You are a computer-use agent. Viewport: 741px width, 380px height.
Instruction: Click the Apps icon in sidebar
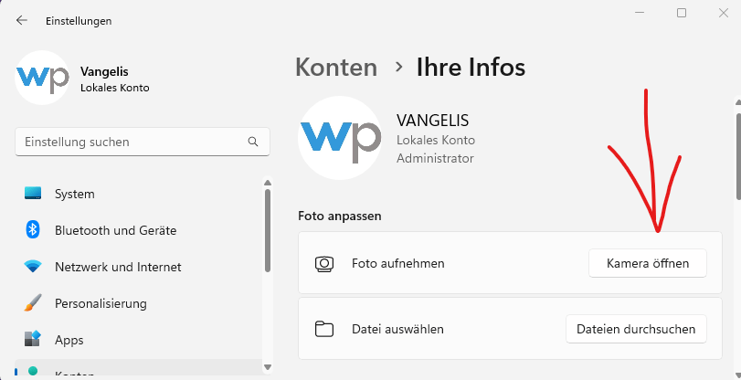click(34, 340)
